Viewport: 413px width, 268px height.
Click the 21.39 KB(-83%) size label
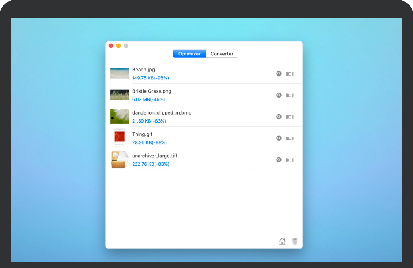149,121
